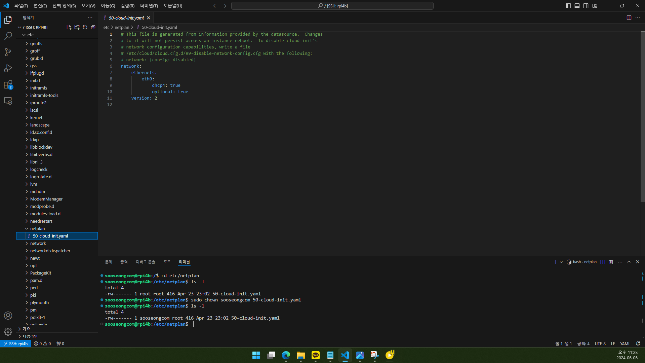Open errors and warnings status item
This screenshot has height=363, width=645.
42,343
